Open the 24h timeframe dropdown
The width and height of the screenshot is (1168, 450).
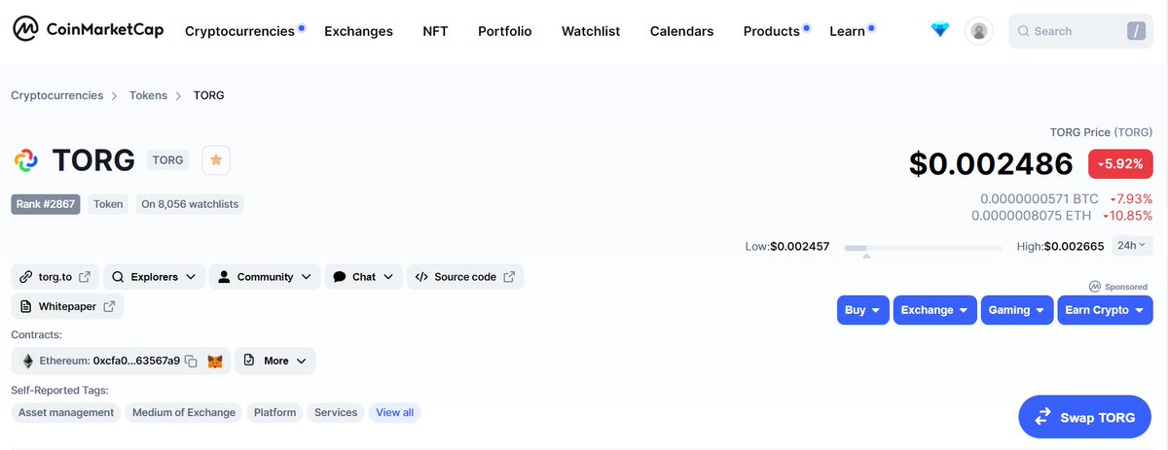coord(1132,245)
